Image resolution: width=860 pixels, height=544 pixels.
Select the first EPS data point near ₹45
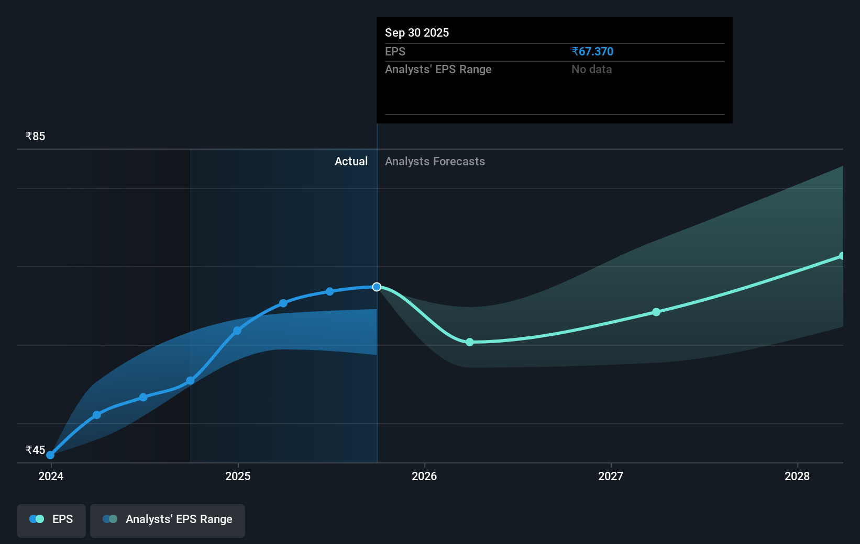click(x=50, y=455)
